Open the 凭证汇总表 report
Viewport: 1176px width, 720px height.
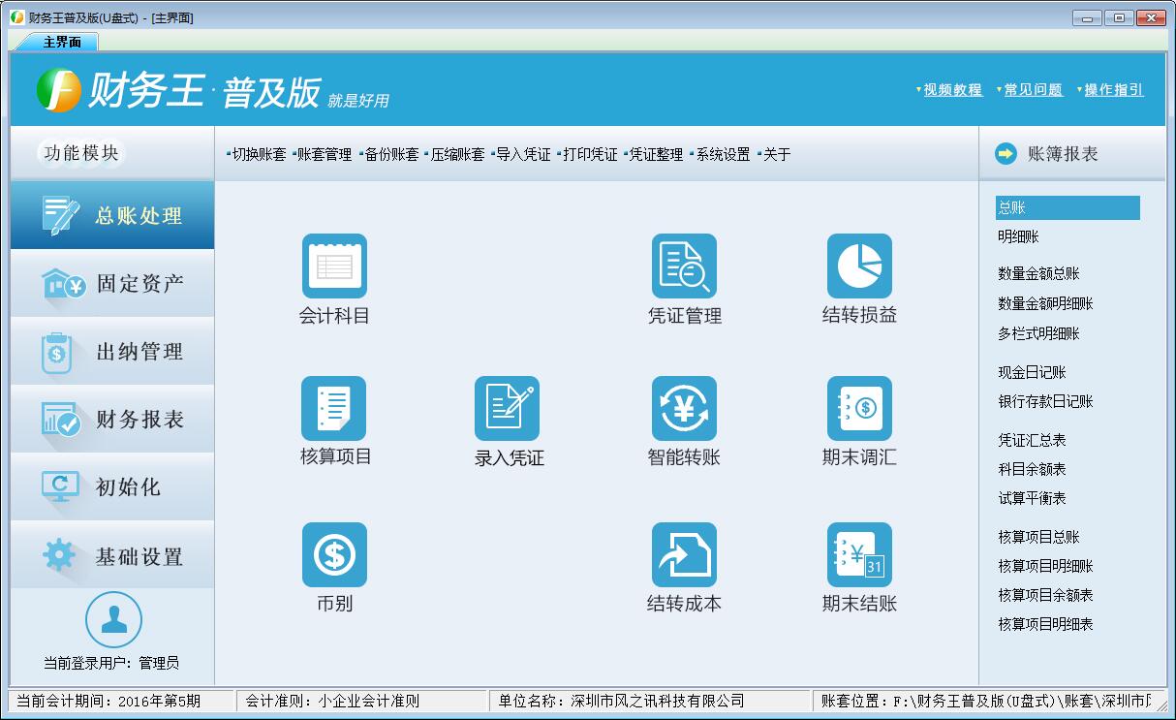1032,440
